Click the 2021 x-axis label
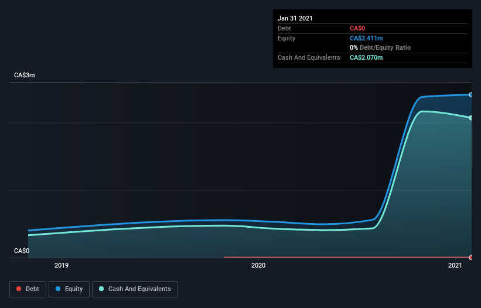481x308 pixels. (455, 265)
